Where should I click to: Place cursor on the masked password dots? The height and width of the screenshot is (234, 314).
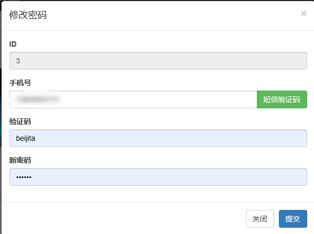click(x=24, y=177)
